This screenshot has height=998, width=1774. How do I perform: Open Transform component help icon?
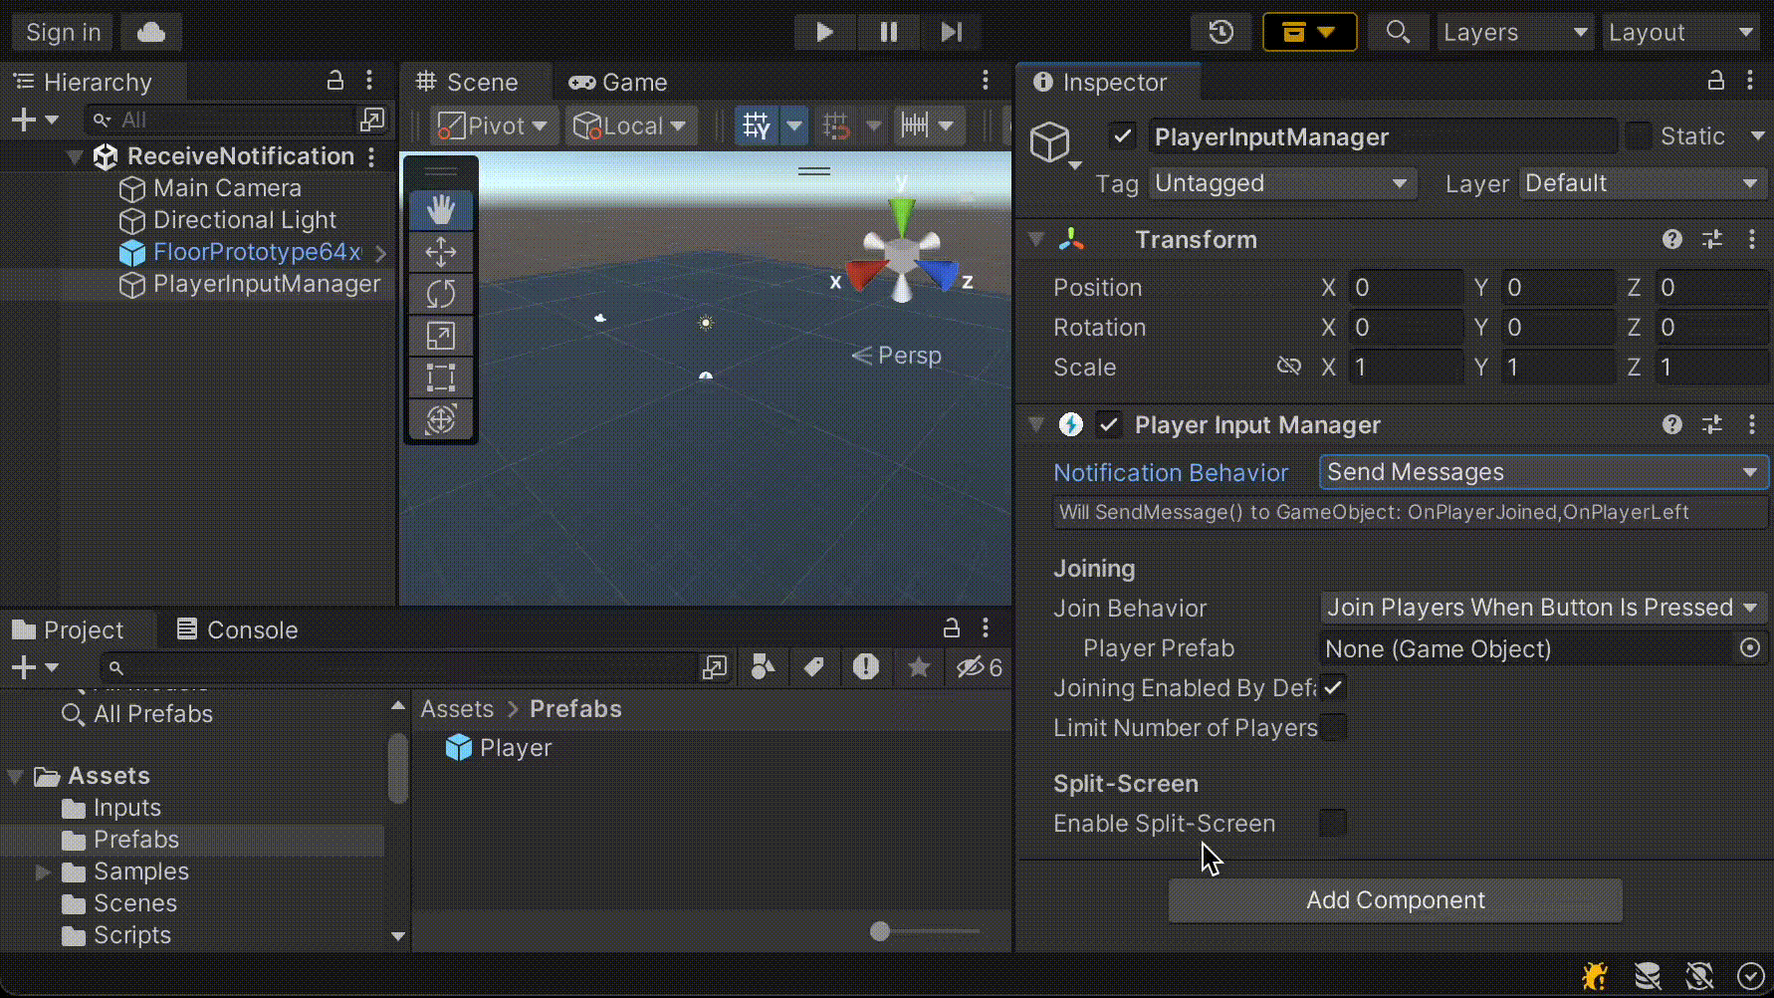tap(1672, 239)
